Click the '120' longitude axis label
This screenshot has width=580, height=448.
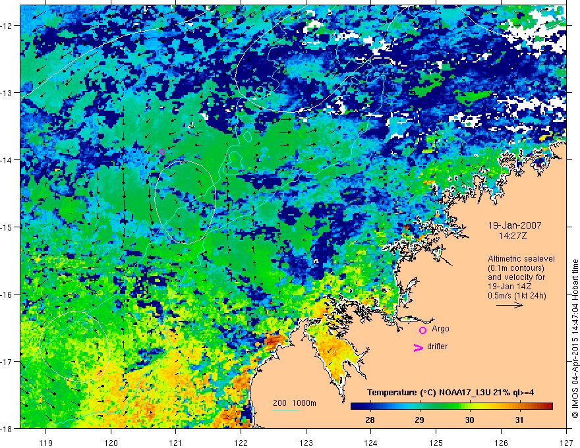pos(111,443)
